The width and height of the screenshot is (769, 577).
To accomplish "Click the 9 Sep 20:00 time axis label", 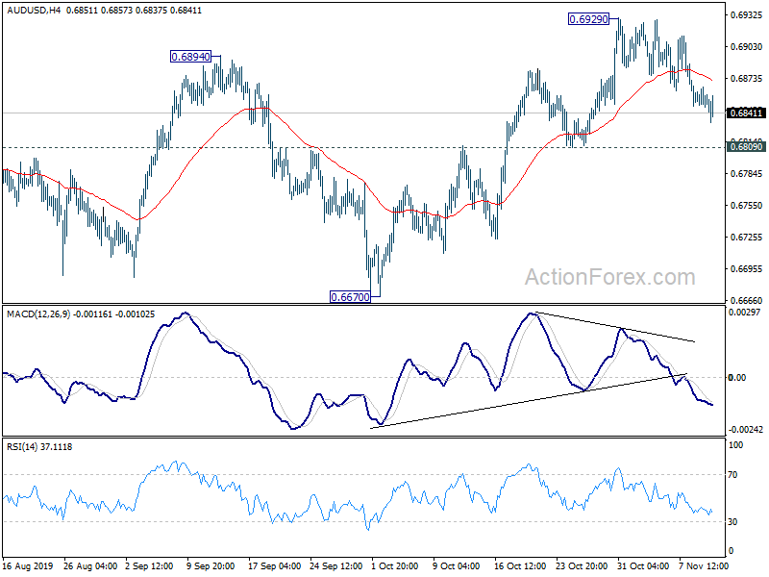I will [211, 565].
